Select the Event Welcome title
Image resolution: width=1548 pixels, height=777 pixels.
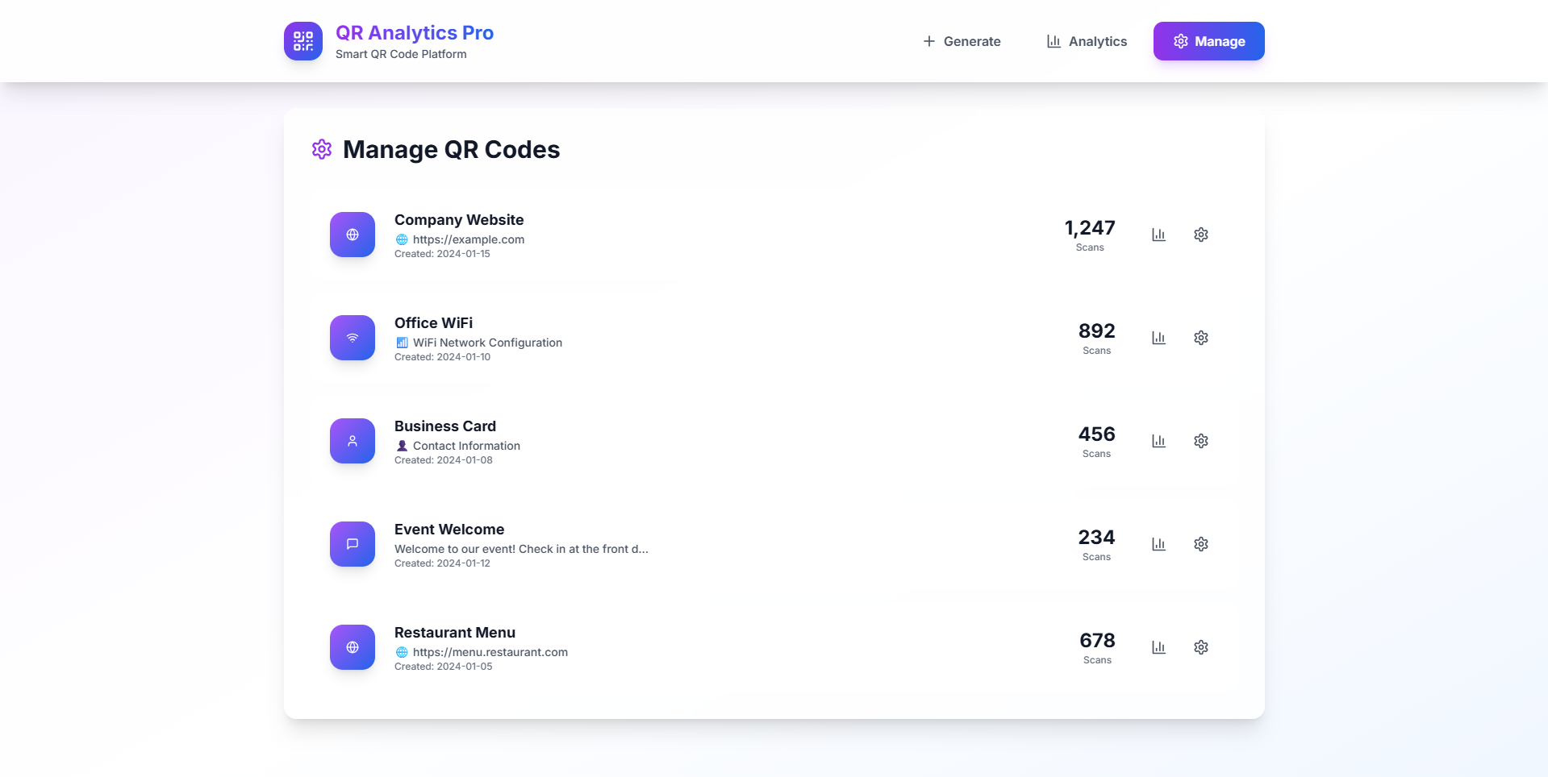[449, 530]
